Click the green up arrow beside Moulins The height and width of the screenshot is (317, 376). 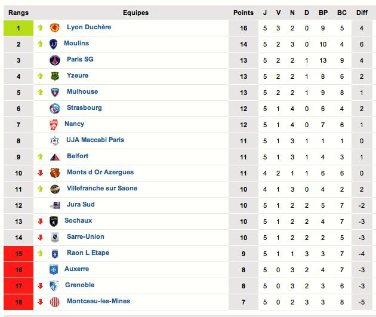coord(41,44)
